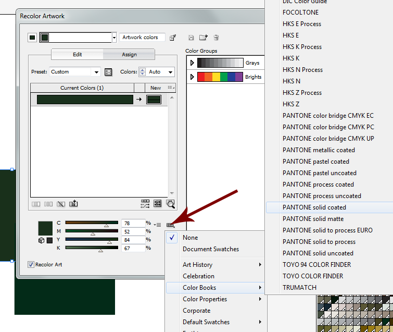Click the Black value field showing 67

click(133, 249)
